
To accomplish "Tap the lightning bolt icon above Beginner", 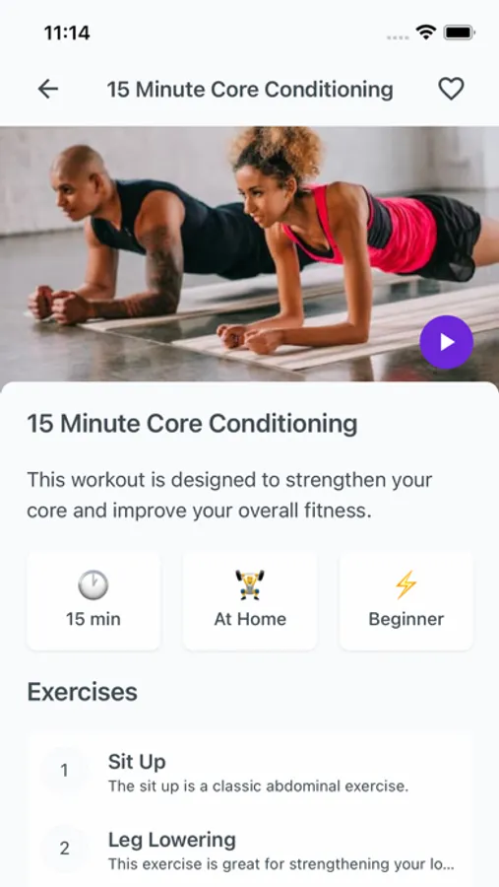I will (x=405, y=584).
